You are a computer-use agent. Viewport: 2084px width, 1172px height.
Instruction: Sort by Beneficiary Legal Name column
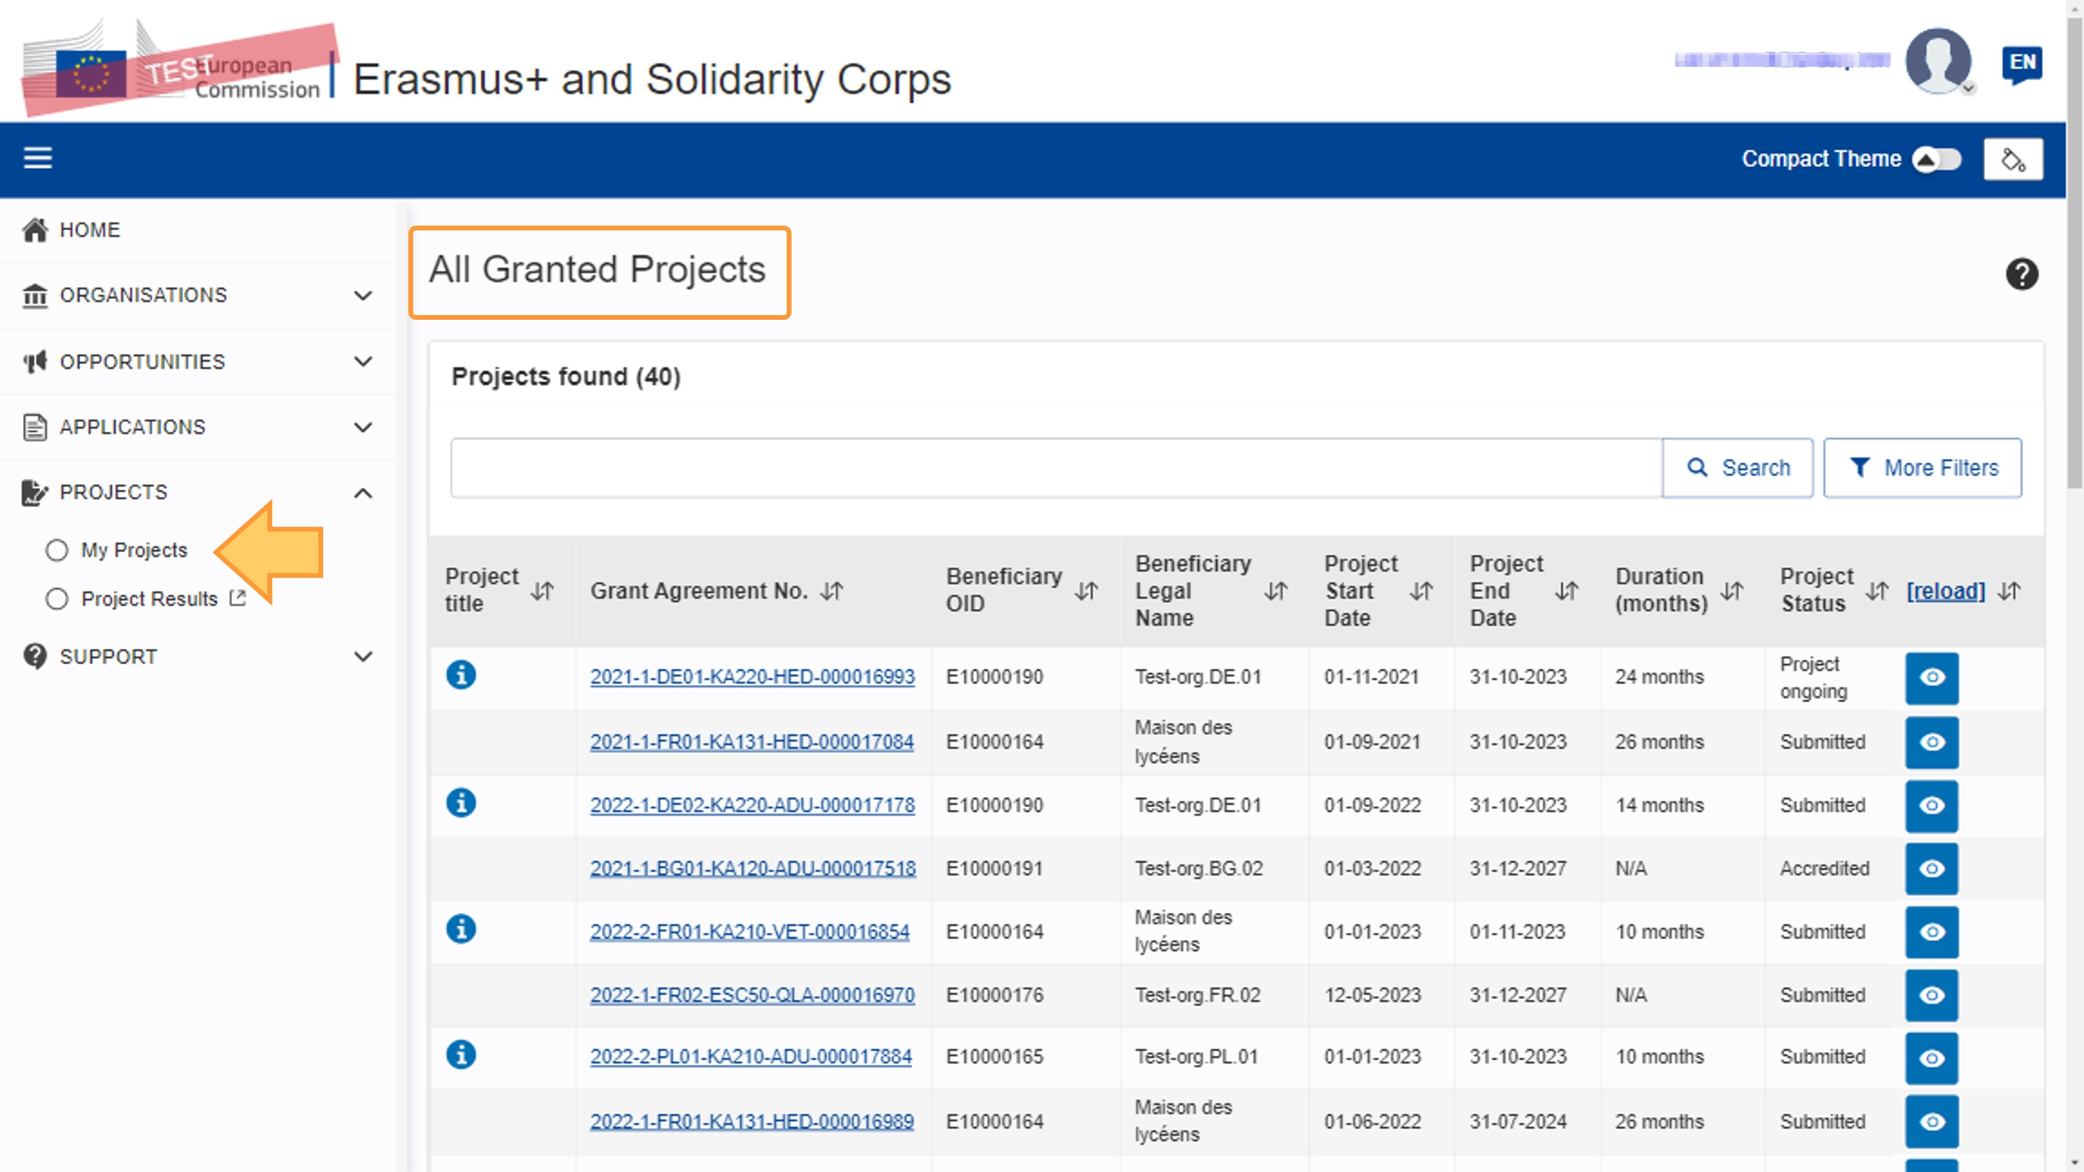coord(1276,591)
